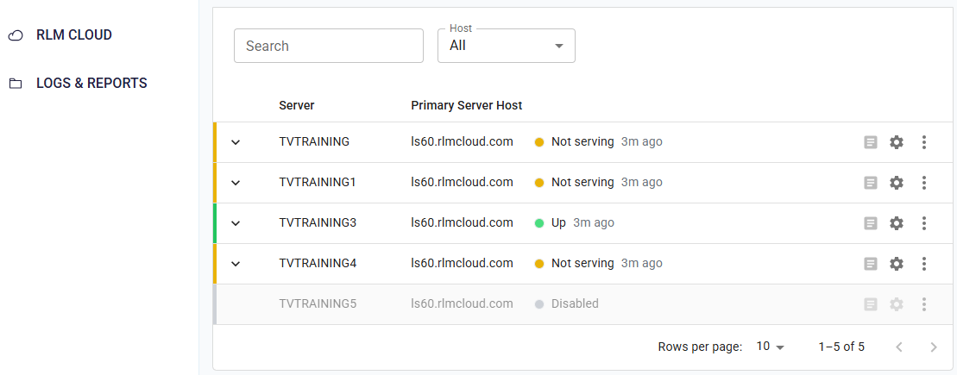Click the Server column header
The image size is (957, 375).
[297, 105]
